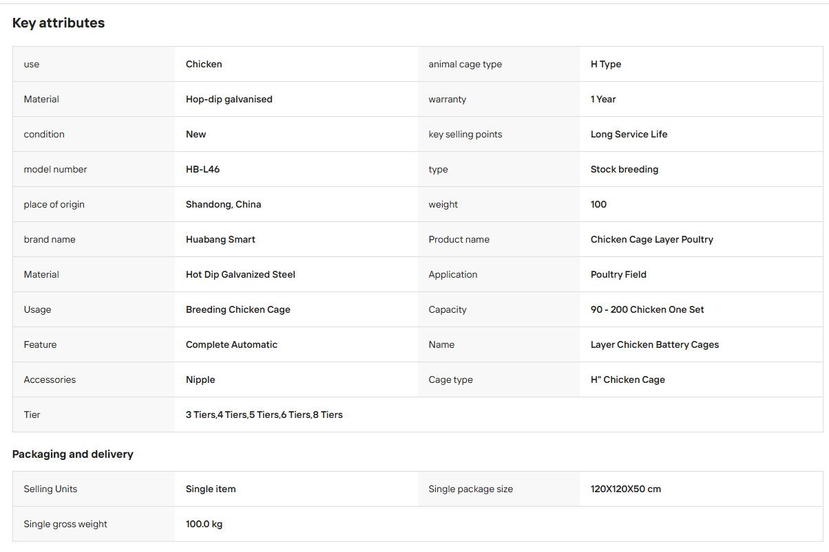829x552 pixels.
Task: Click Long Service Life selling point
Action: pos(629,134)
